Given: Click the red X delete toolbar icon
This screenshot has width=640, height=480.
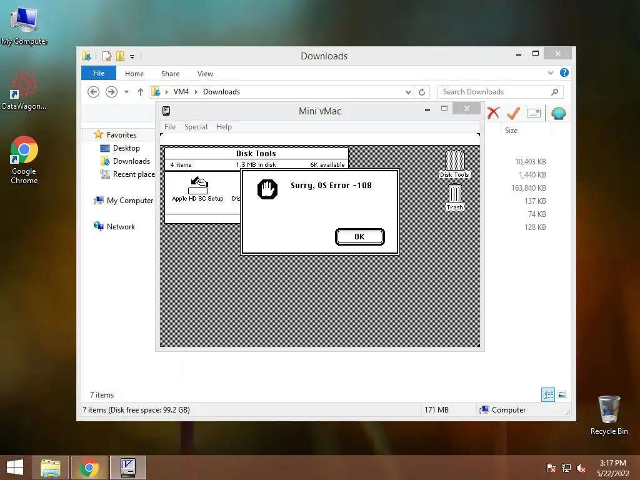Looking at the screenshot, I should pyautogui.click(x=494, y=113).
